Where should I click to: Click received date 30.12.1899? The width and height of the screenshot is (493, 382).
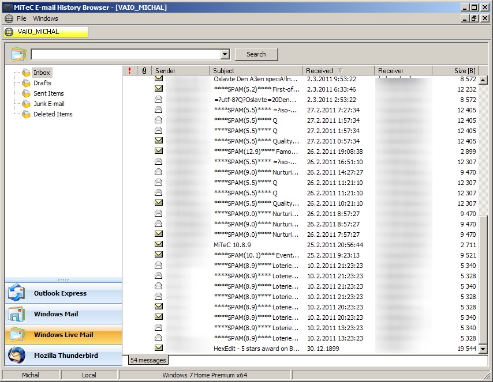click(x=323, y=349)
